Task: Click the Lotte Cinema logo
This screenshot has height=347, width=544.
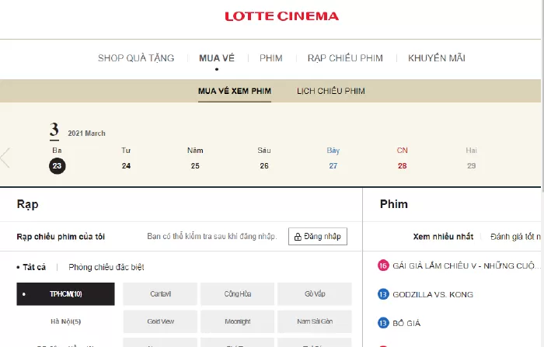Action: coord(281,16)
